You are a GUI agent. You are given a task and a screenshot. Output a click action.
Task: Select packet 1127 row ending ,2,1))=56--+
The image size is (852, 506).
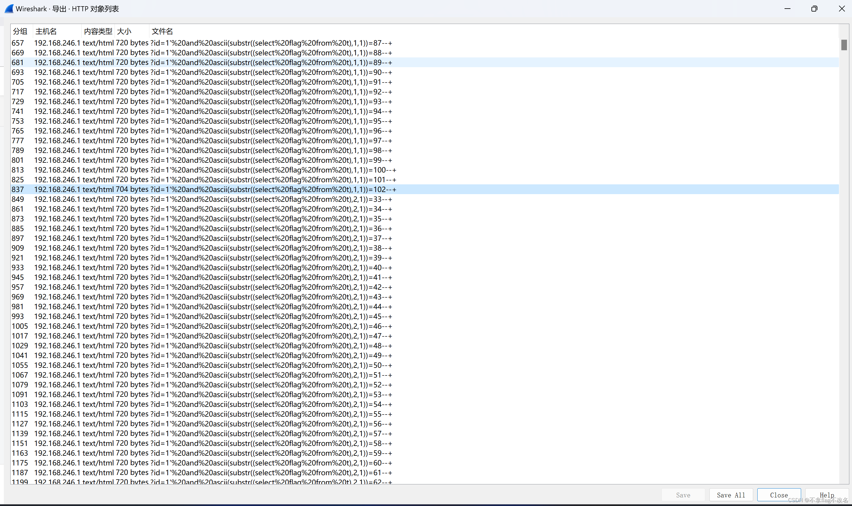coord(425,424)
